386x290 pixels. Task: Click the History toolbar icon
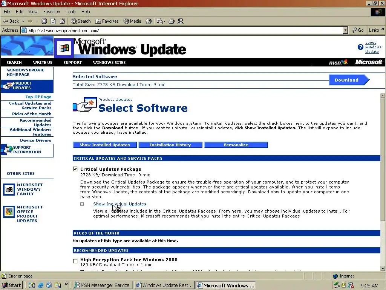point(149,21)
